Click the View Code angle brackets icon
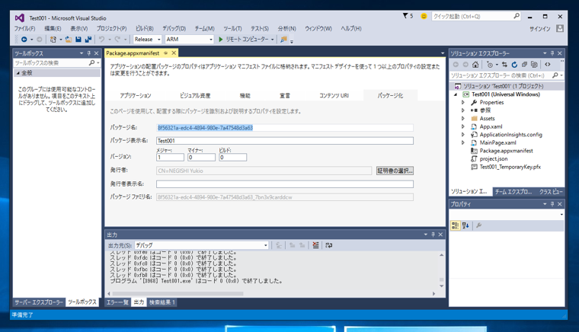Viewport: 579px width, 332px height. [548, 65]
